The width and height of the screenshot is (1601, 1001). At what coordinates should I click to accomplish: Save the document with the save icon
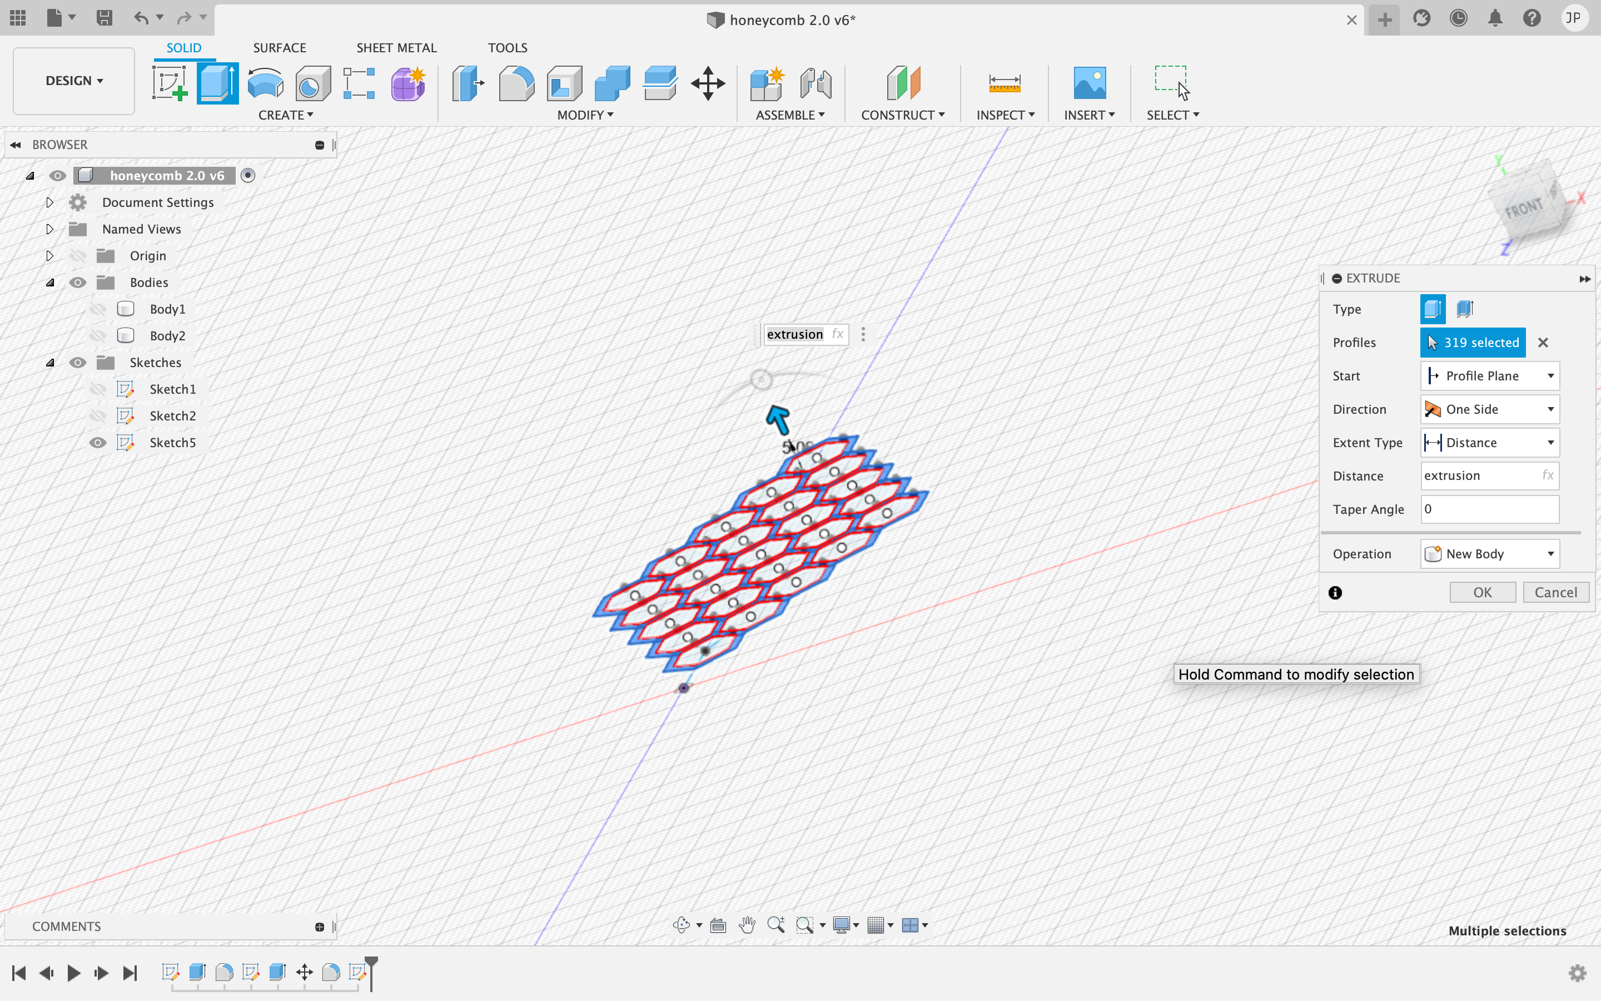click(x=104, y=18)
